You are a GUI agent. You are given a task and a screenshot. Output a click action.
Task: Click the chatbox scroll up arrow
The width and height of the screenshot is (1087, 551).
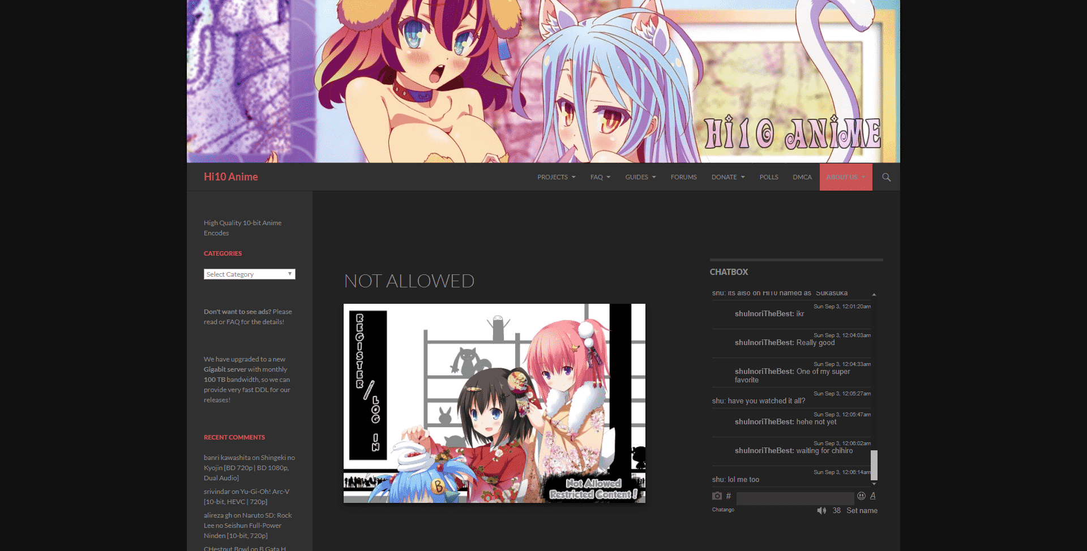874,295
